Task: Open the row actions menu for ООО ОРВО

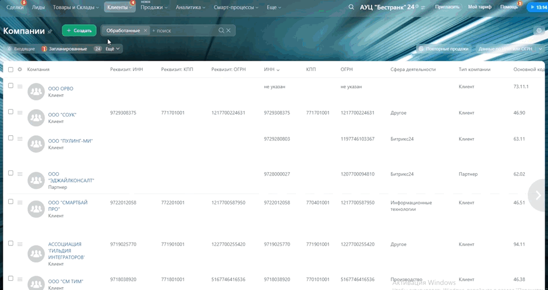Action: [x=20, y=87]
